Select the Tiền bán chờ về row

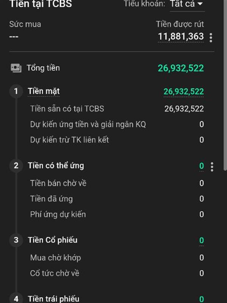point(117,183)
